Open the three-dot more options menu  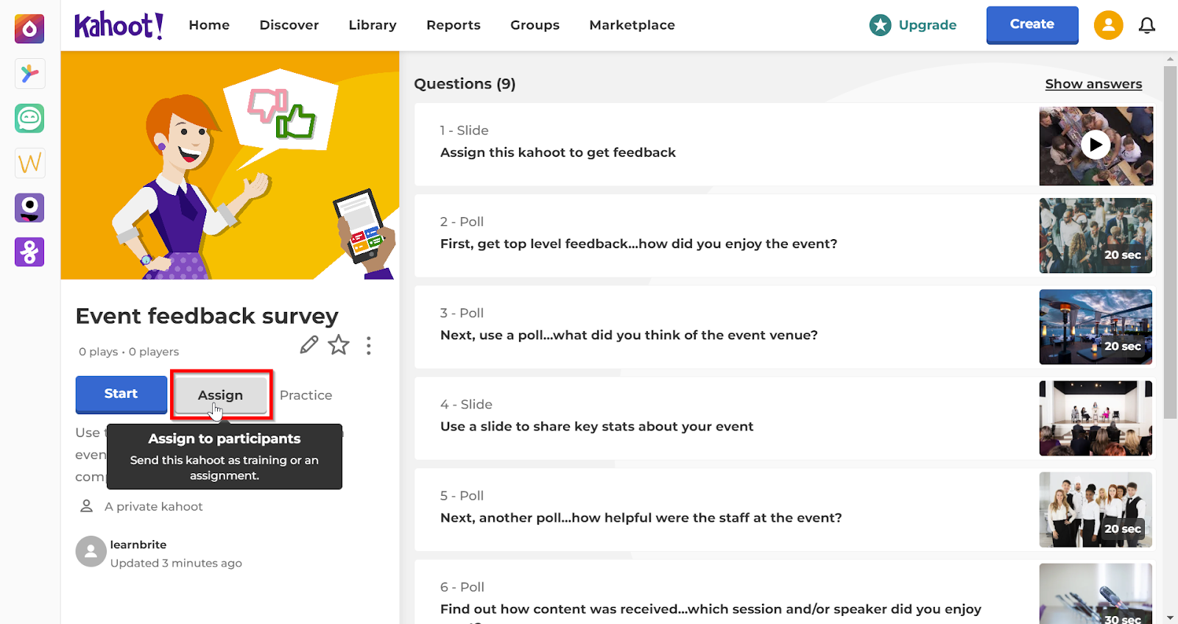point(369,346)
